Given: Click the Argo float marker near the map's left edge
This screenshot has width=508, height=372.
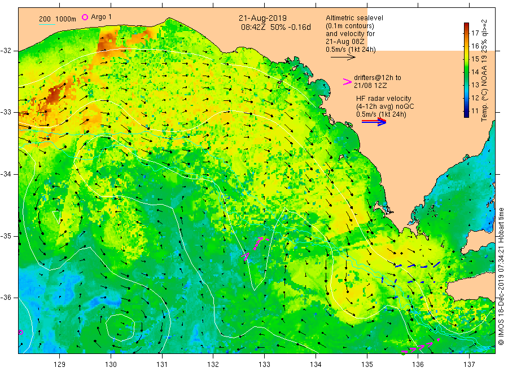Looking at the screenshot, I should coord(20,332).
